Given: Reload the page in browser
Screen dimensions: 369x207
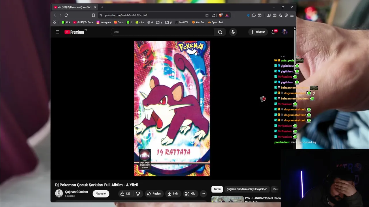Looking at the screenshot, I should [66, 15].
